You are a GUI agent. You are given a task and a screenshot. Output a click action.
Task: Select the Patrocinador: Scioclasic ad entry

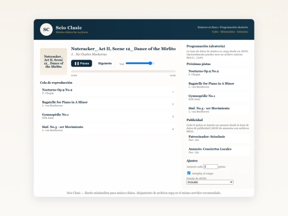218,138
